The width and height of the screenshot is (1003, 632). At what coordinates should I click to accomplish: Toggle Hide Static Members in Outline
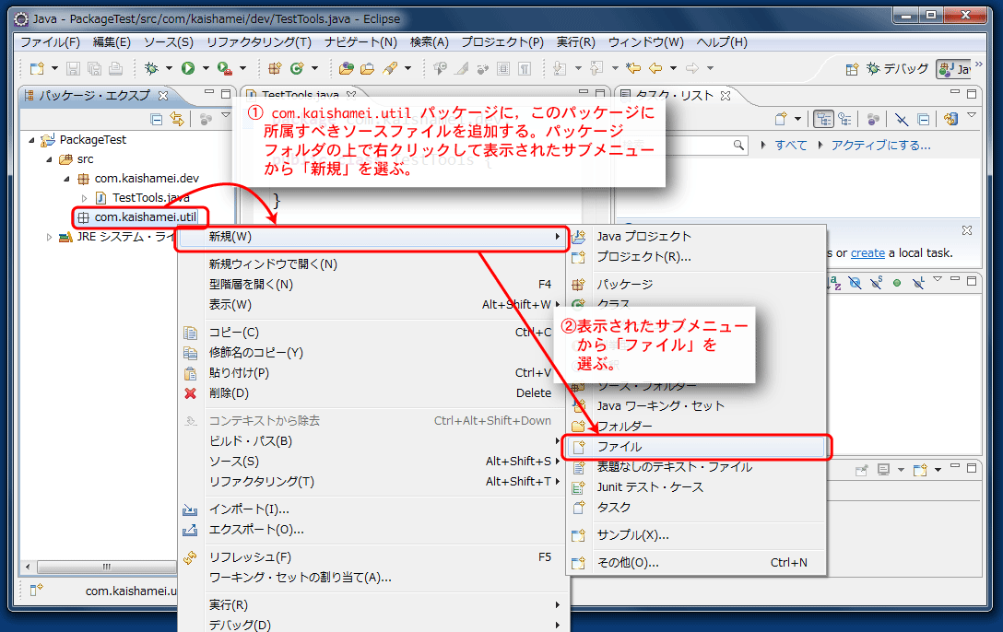(877, 282)
